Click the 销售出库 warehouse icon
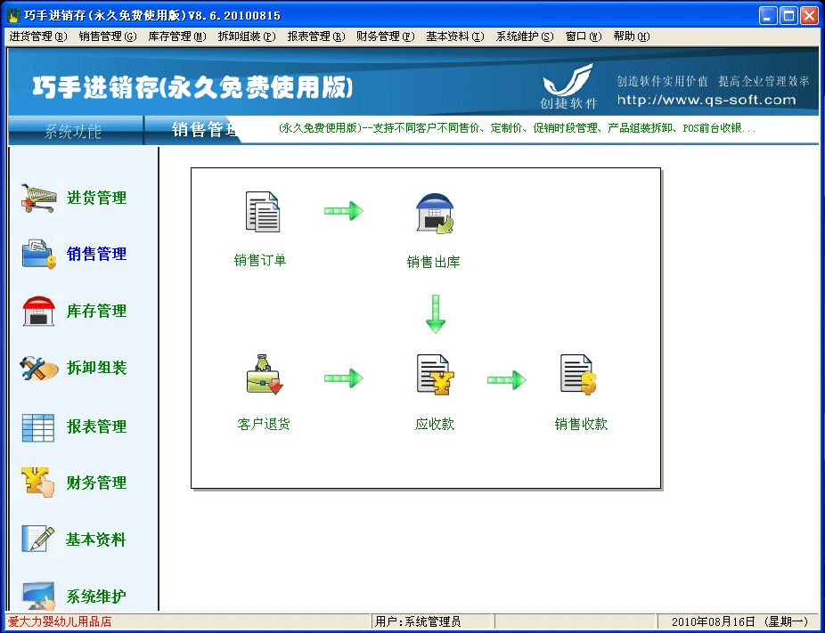Screen dimensions: 825x633 pyautogui.click(x=435, y=213)
